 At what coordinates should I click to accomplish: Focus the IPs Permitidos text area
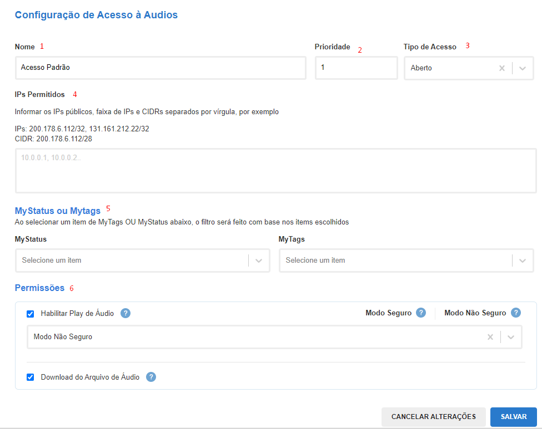click(276, 171)
